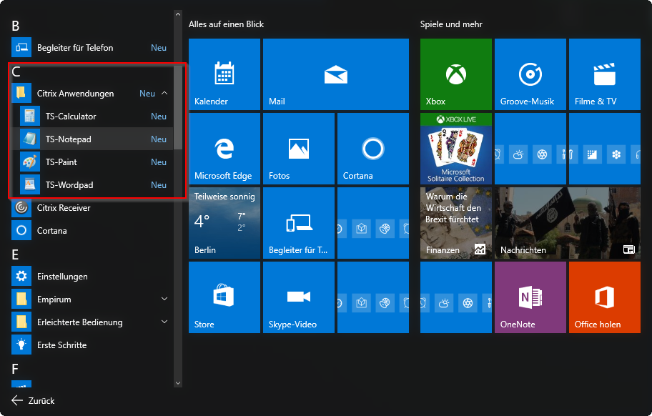Click the letter C section header

[x=16, y=71]
